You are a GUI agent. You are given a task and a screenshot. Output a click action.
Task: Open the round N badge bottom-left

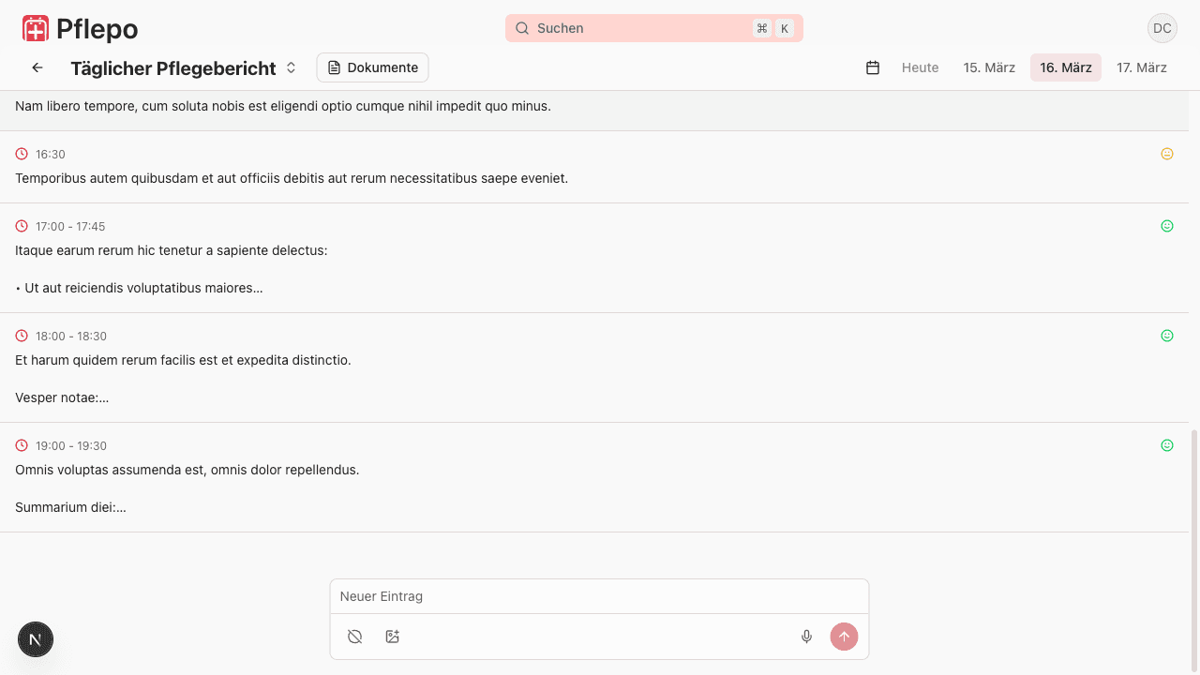coord(36,639)
